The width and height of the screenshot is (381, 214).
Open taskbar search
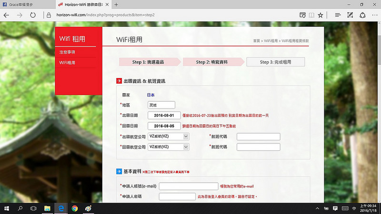click(x=20, y=208)
